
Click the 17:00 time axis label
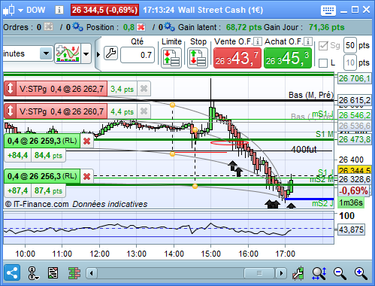click(x=285, y=254)
